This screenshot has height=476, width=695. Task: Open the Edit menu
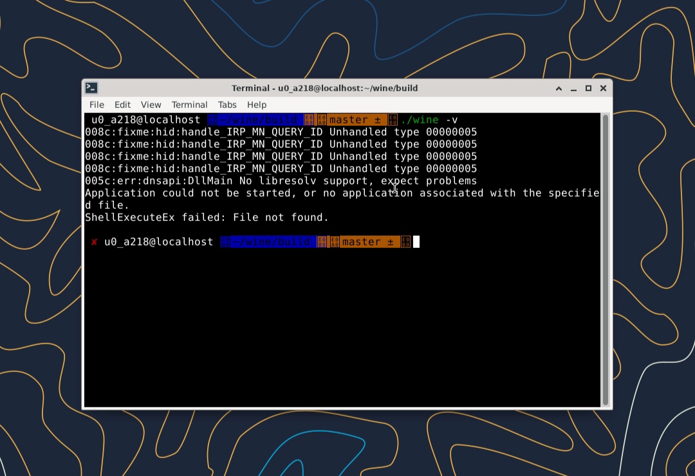tap(122, 105)
